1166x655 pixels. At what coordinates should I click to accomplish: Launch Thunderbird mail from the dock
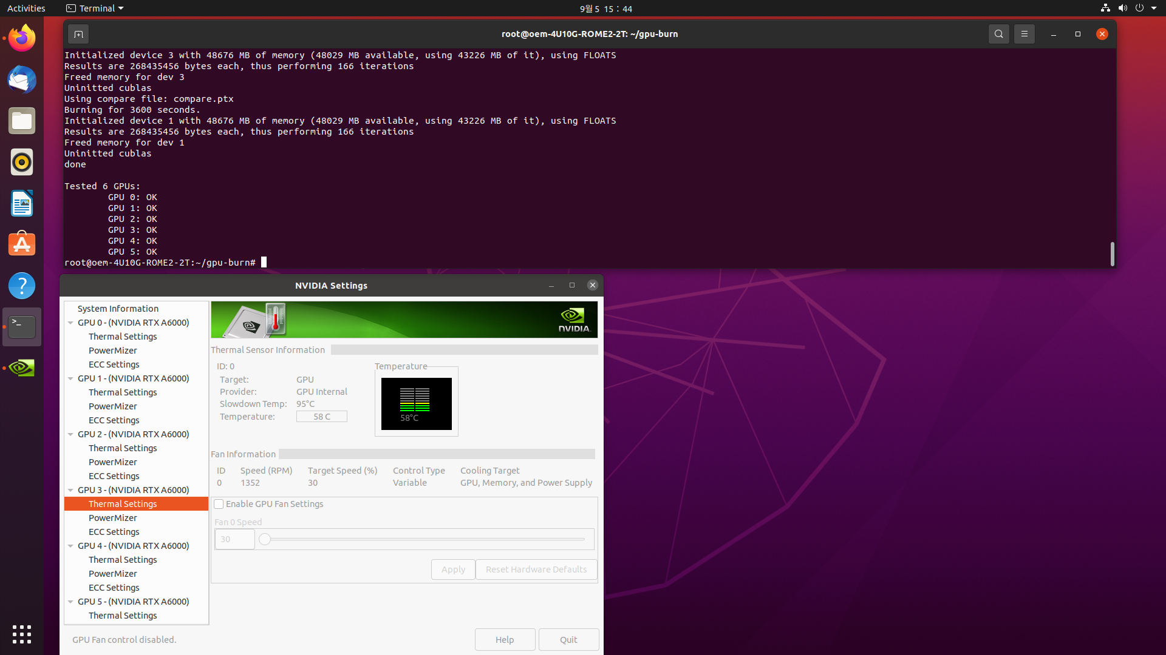[22, 79]
